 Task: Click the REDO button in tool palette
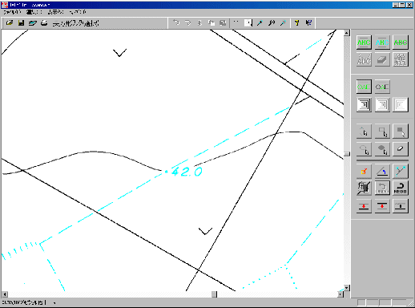(x=400, y=188)
